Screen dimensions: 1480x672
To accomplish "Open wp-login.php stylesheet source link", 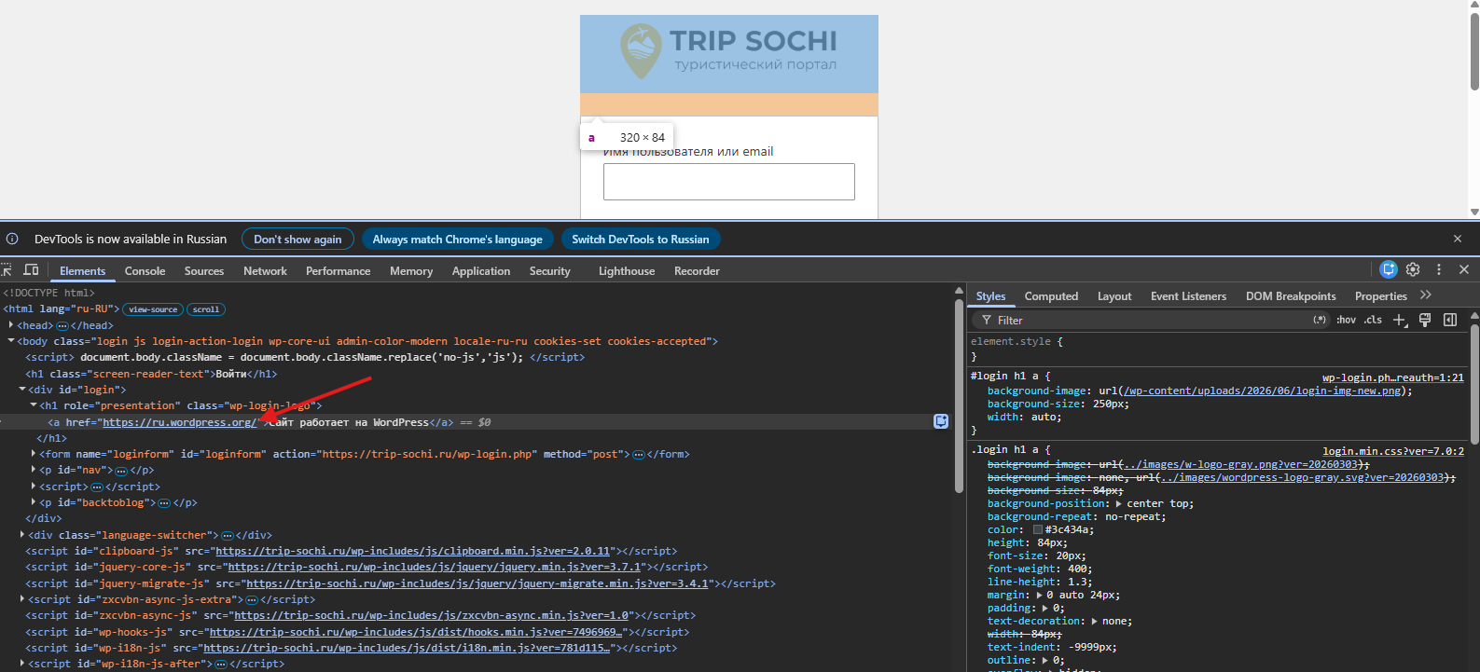I will pos(1393,377).
